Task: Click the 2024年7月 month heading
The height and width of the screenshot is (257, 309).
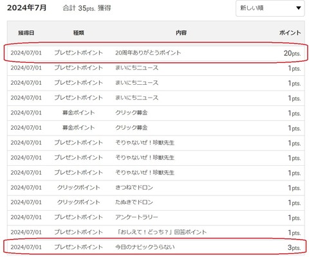Action: pos(27,8)
